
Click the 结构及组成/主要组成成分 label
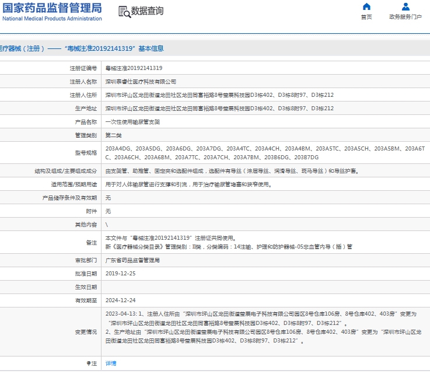tap(66, 171)
